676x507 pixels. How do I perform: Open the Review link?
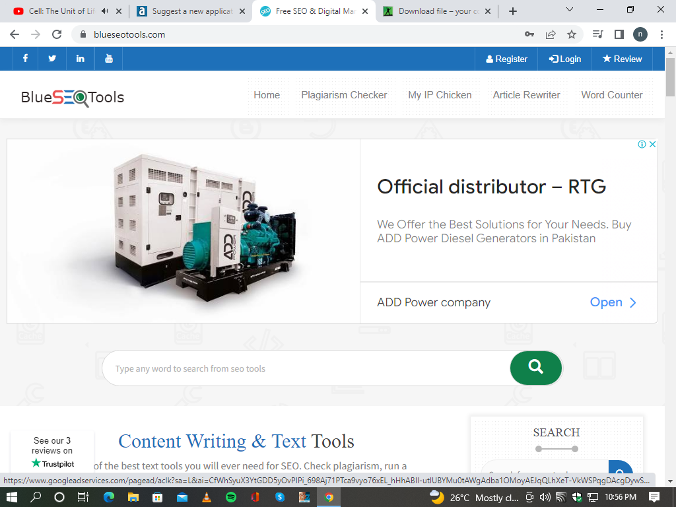(x=622, y=59)
